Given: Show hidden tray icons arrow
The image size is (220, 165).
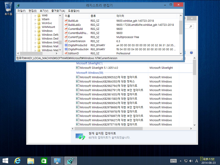Looking at the screenshot, I should click(180, 161).
